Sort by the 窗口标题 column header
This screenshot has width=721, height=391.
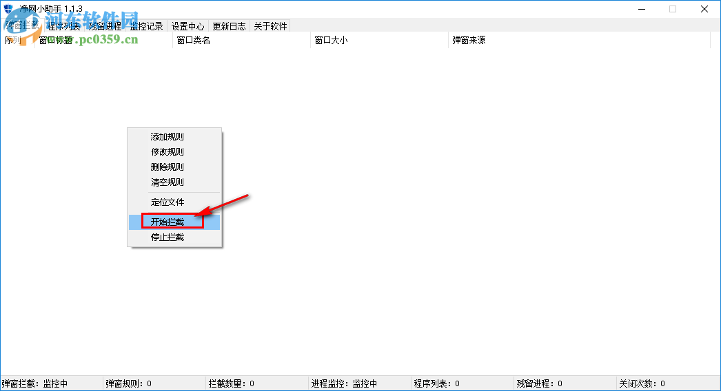pos(104,41)
